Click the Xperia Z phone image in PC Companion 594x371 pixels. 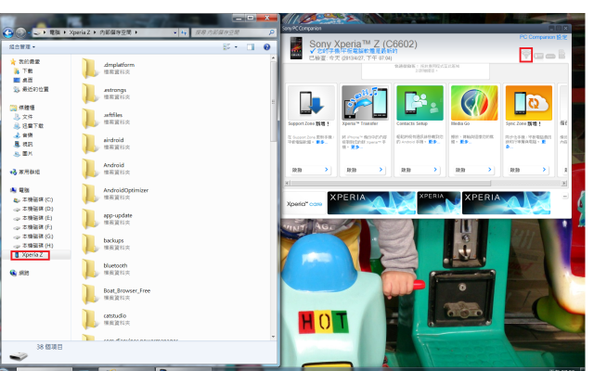296,48
